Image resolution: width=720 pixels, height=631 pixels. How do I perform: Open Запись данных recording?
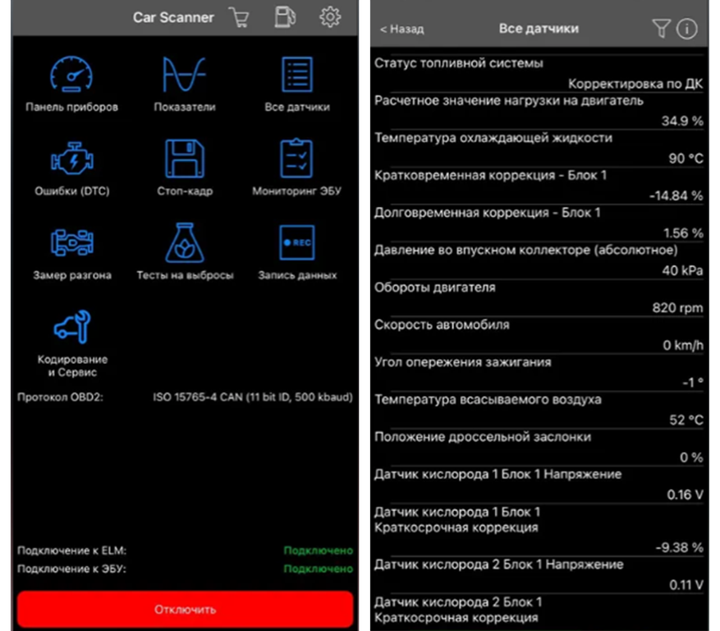[297, 253]
